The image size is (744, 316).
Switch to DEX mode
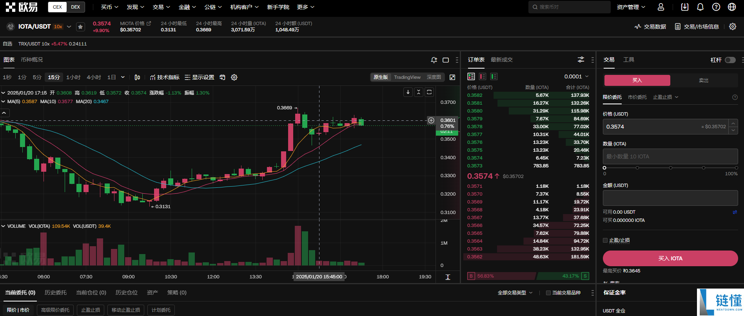point(76,7)
